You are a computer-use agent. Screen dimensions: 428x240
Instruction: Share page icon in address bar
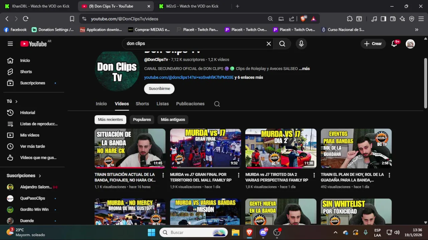292,19
